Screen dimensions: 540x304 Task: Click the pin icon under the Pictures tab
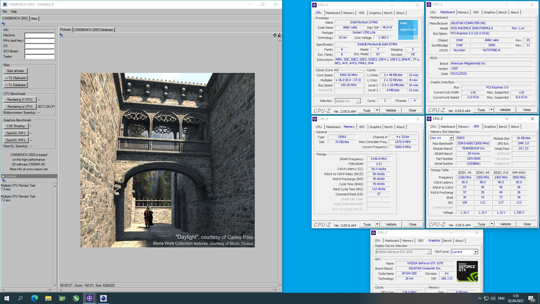61,35
